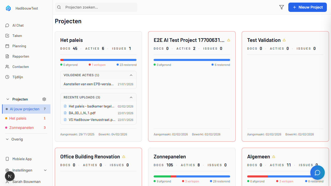Open project settings via the Projecten gear
Viewport: 331px width, 186px height.
(x=44, y=99)
